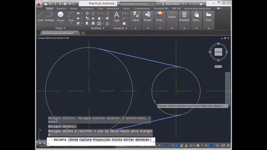Click the desHacer command option
267x150 pixels.
pyautogui.click(x=142, y=140)
